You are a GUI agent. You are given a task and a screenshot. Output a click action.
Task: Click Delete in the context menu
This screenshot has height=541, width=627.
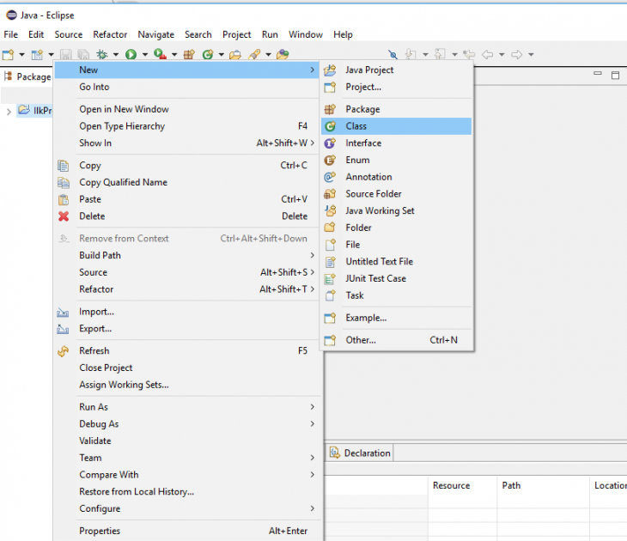pyautogui.click(x=186, y=216)
